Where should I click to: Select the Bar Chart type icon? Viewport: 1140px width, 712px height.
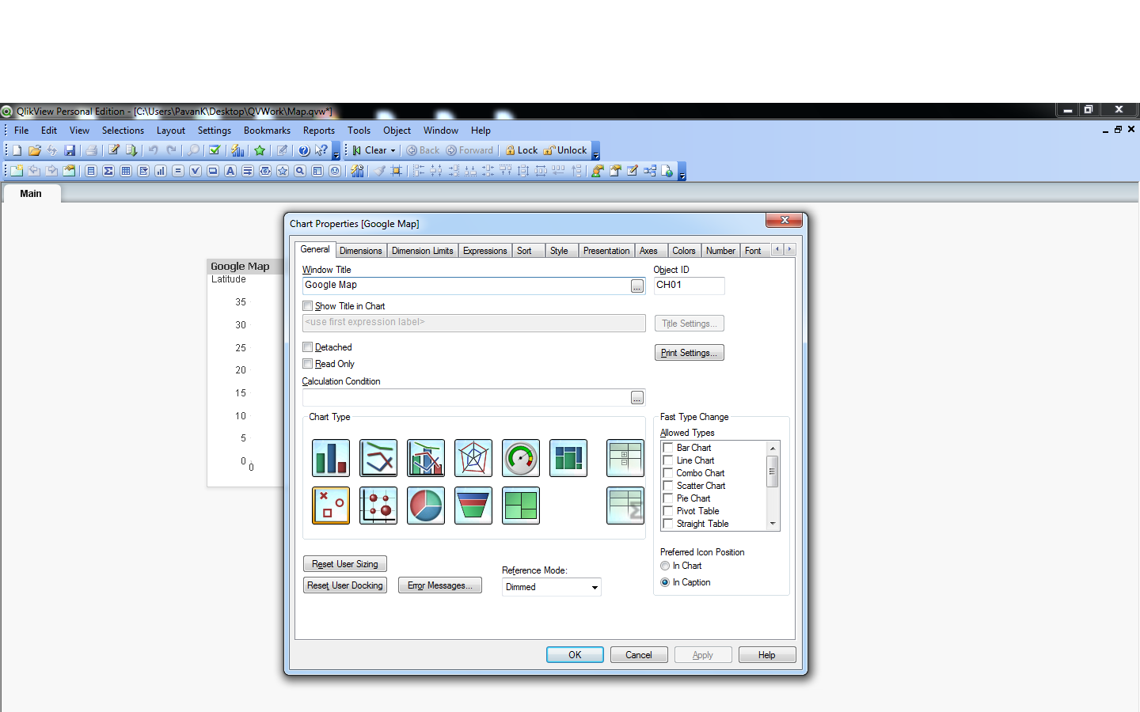click(331, 458)
